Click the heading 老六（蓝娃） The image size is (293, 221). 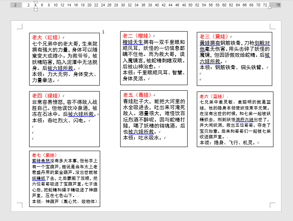pos(212,96)
